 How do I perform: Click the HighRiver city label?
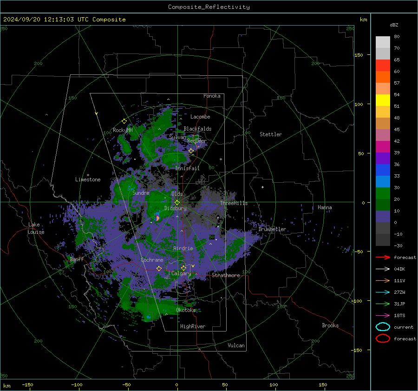(x=193, y=326)
